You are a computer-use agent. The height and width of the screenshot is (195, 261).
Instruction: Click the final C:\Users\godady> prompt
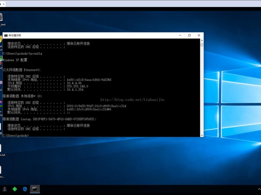pyautogui.click(x=16, y=136)
